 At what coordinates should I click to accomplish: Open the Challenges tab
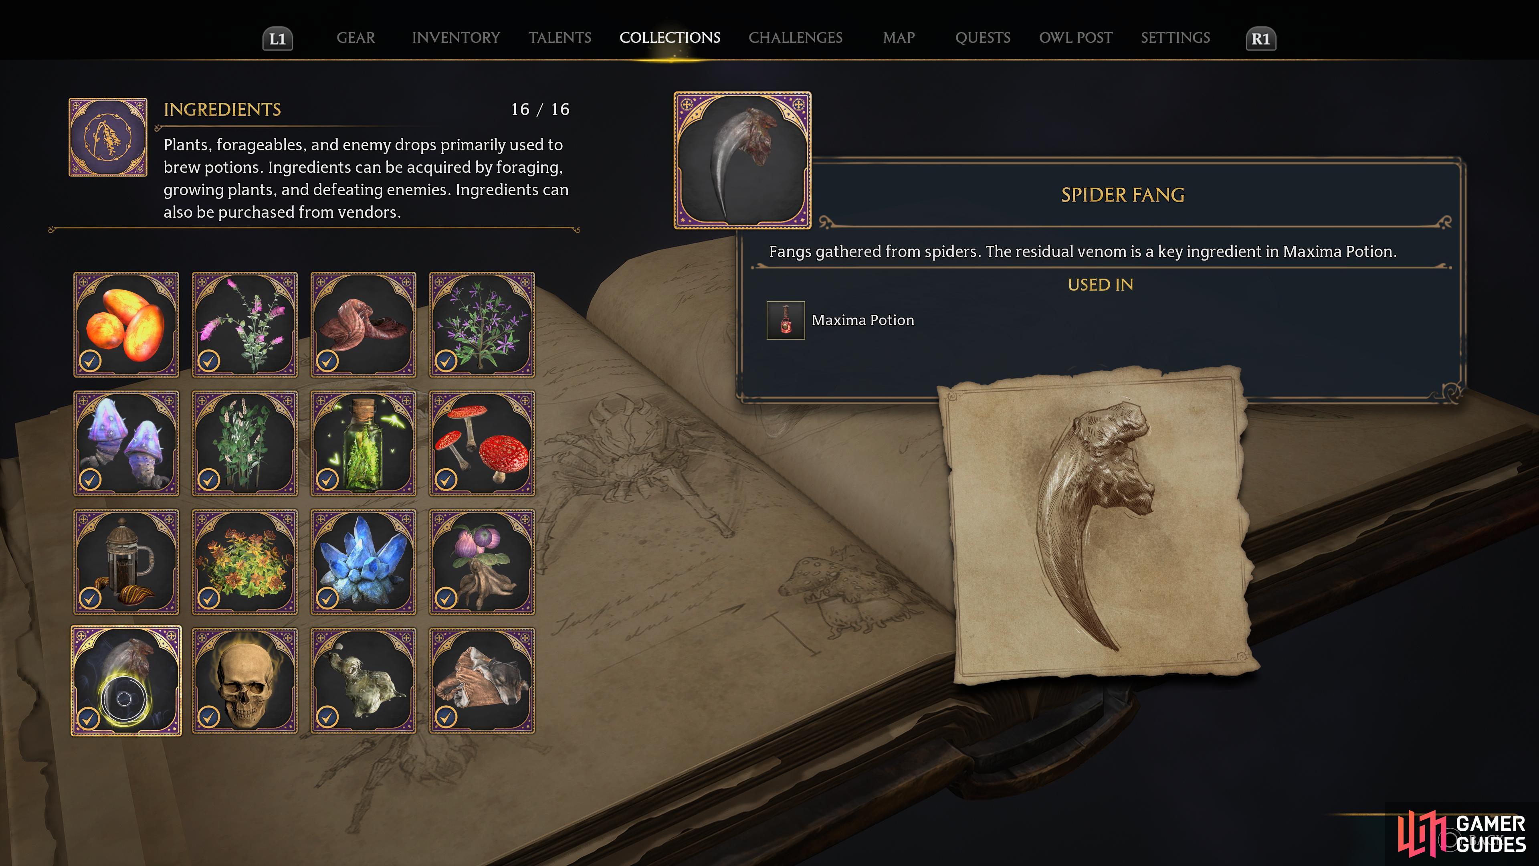click(x=795, y=38)
